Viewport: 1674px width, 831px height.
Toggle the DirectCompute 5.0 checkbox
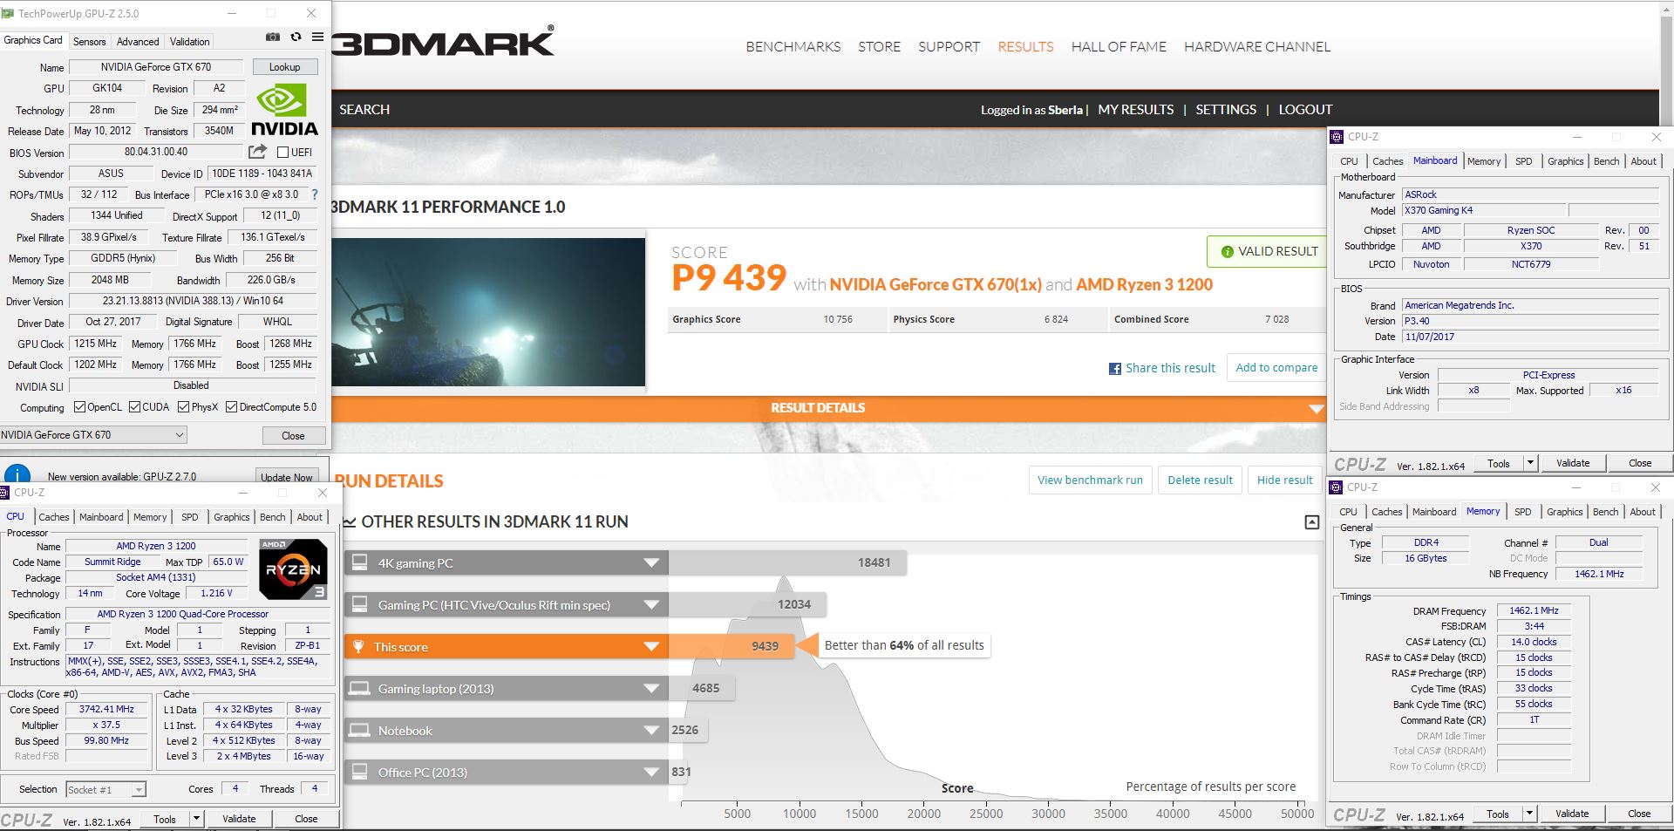[x=231, y=407]
